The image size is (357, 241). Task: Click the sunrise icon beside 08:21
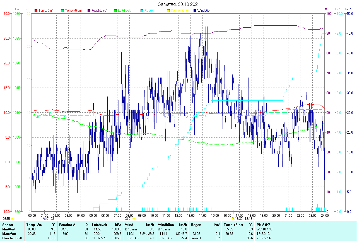(134, 219)
